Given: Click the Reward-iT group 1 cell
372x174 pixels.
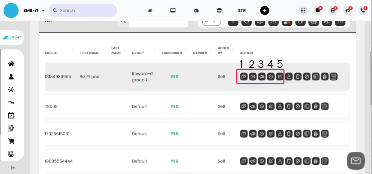Looking at the screenshot, I should point(143,77).
